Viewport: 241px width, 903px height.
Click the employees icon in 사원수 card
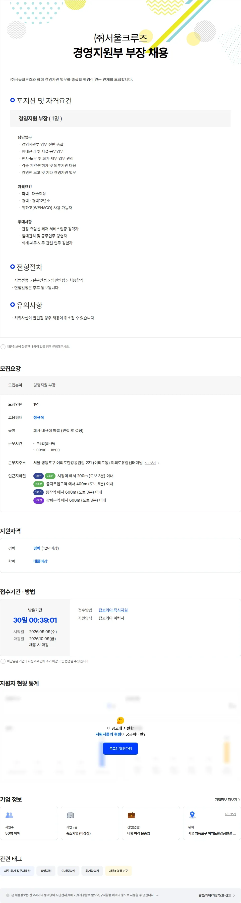pos(10,815)
